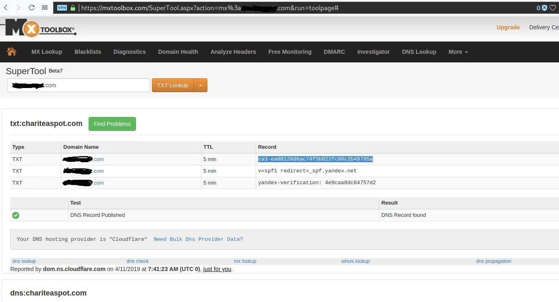Click the MxToolbox logo
Screen dimensions: 559x302
point(40,29)
